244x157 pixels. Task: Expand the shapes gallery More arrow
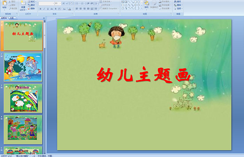pyautogui.click(x=142, y=8)
